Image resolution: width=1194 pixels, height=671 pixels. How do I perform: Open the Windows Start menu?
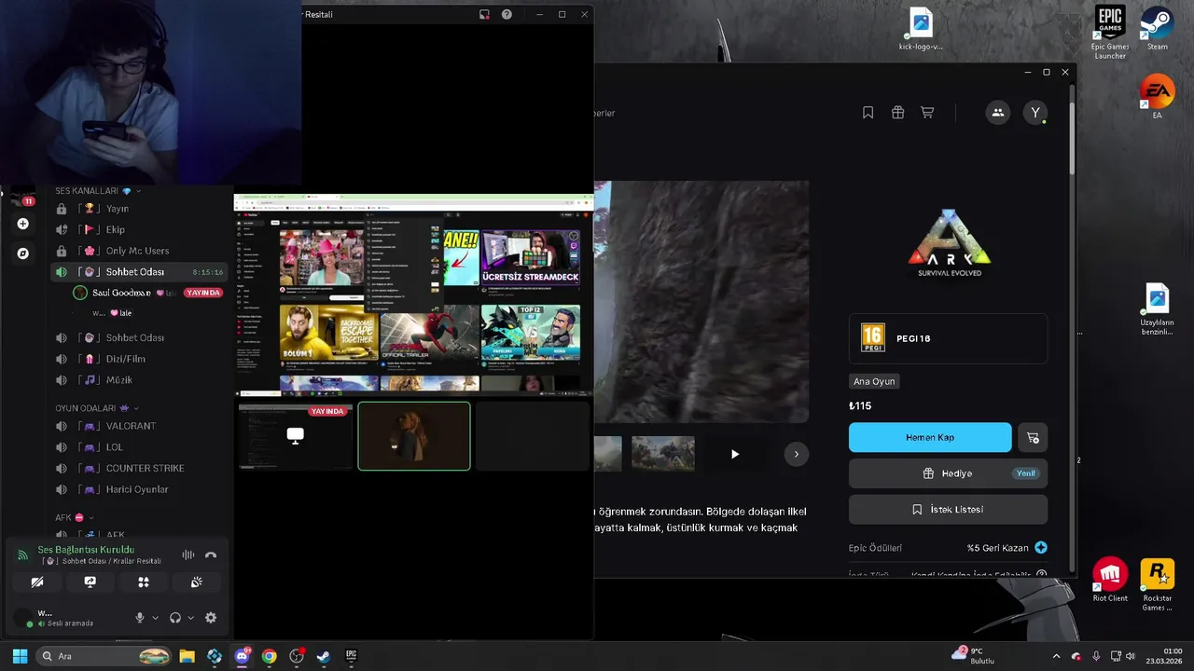click(20, 656)
